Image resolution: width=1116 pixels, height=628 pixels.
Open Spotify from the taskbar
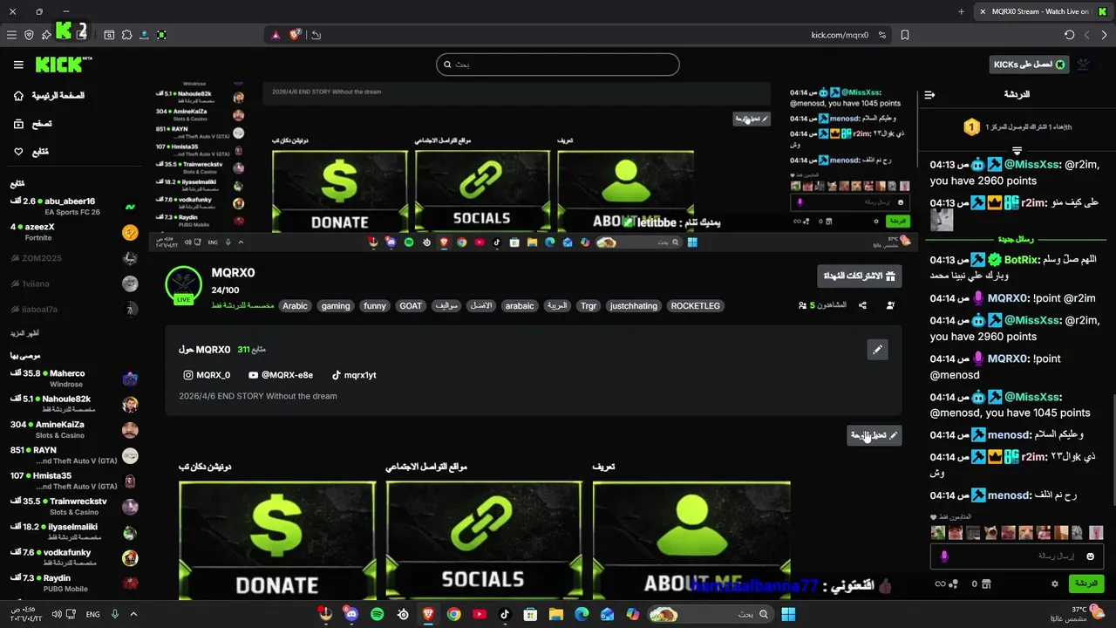(x=378, y=614)
